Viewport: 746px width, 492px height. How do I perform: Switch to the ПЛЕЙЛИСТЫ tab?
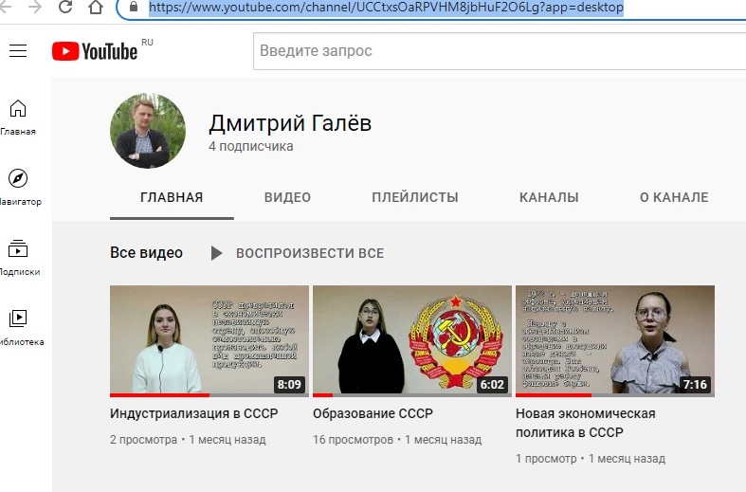(415, 197)
